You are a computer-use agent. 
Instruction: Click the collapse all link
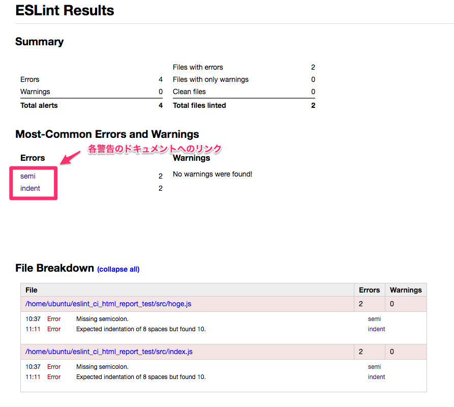click(118, 269)
